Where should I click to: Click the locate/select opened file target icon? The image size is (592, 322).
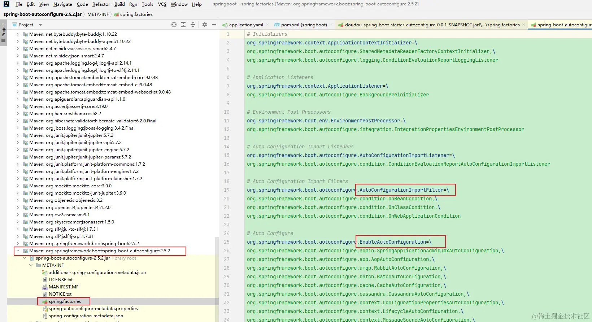[174, 25]
